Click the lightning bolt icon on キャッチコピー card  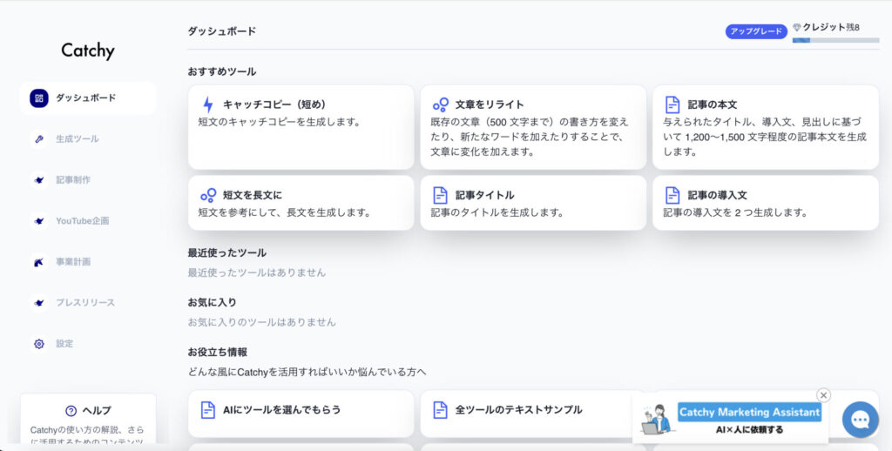(207, 104)
